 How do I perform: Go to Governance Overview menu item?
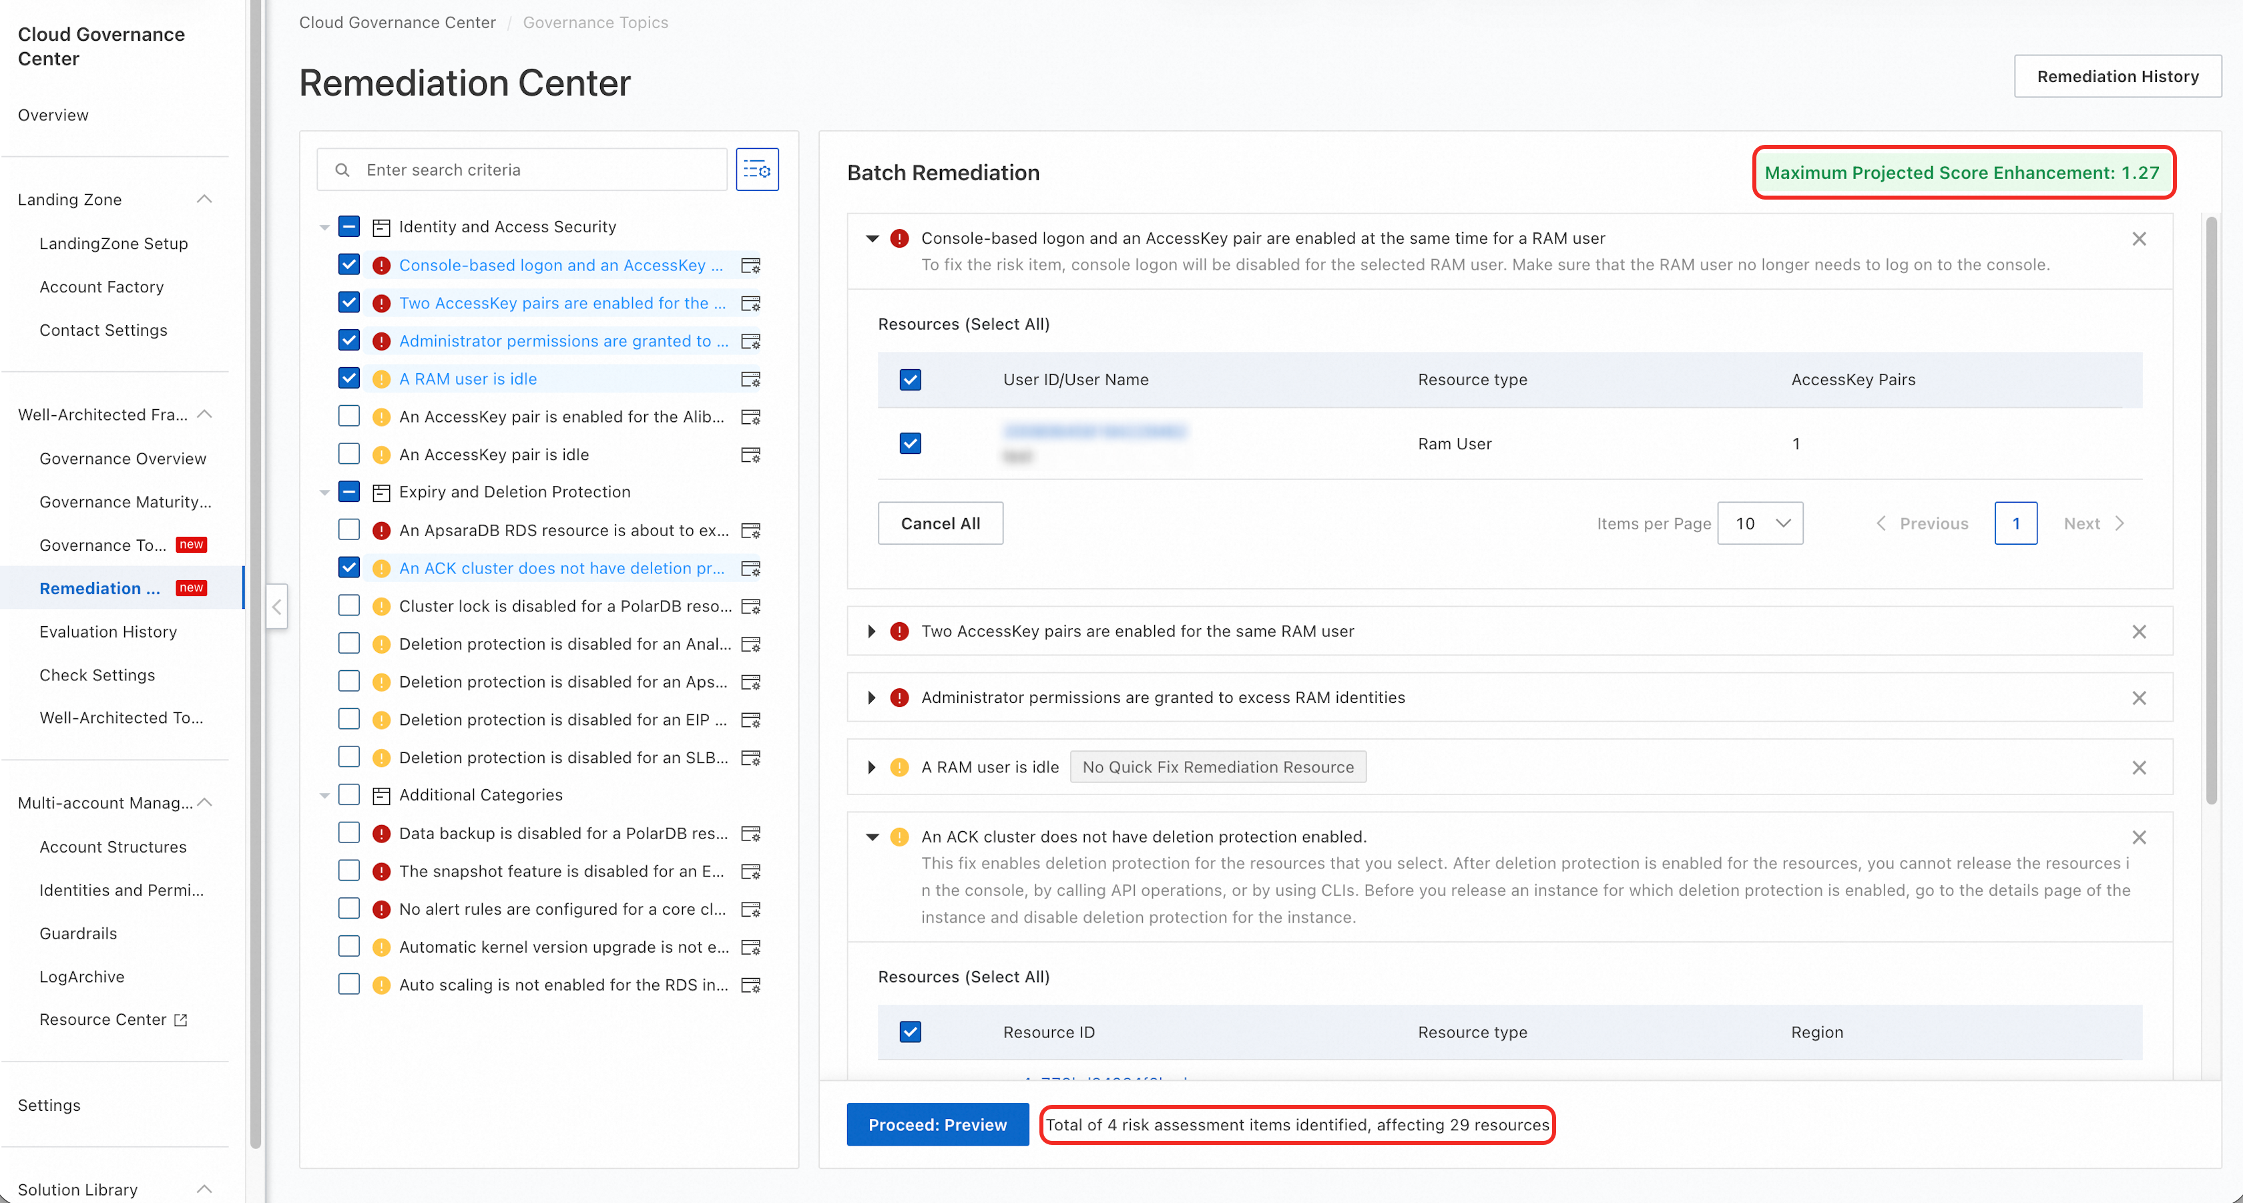pos(123,459)
